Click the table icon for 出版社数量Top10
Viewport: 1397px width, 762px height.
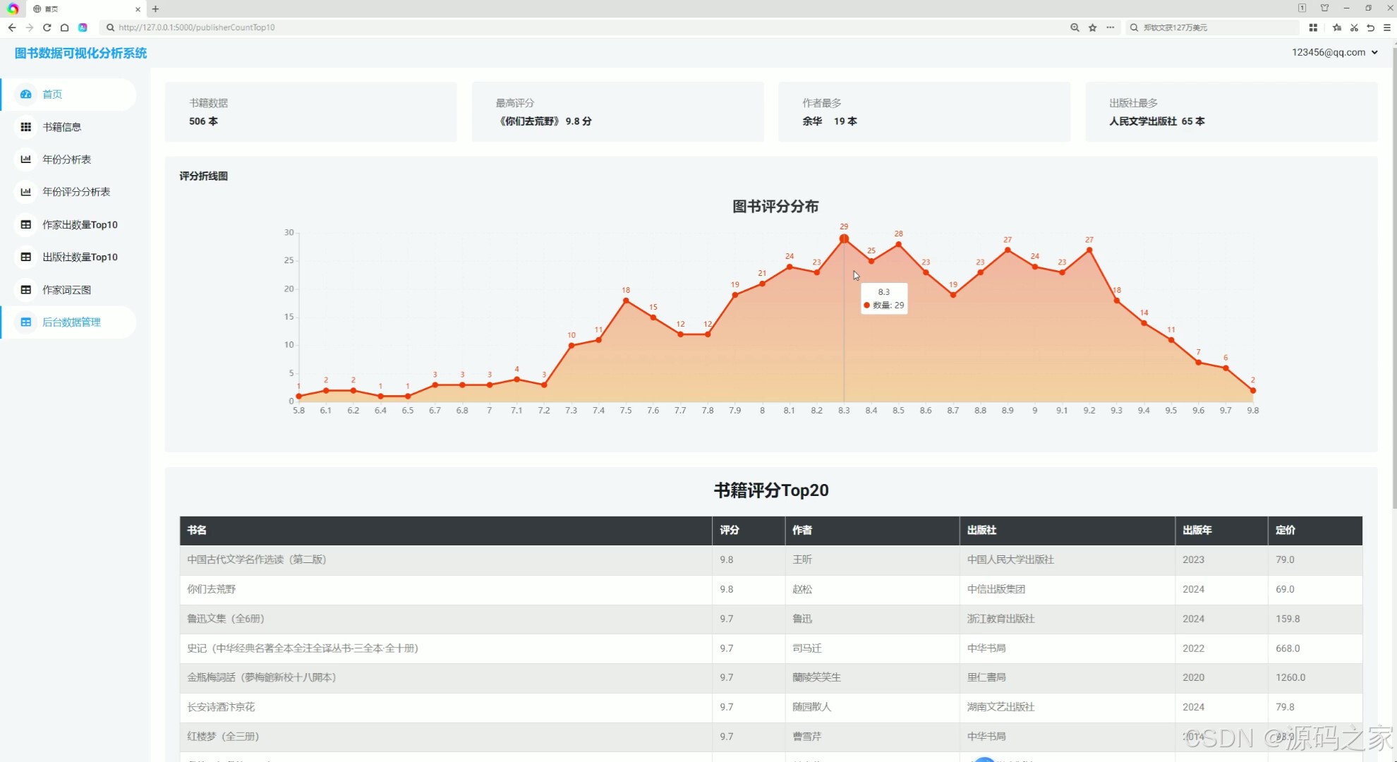click(x=26, y=257)
